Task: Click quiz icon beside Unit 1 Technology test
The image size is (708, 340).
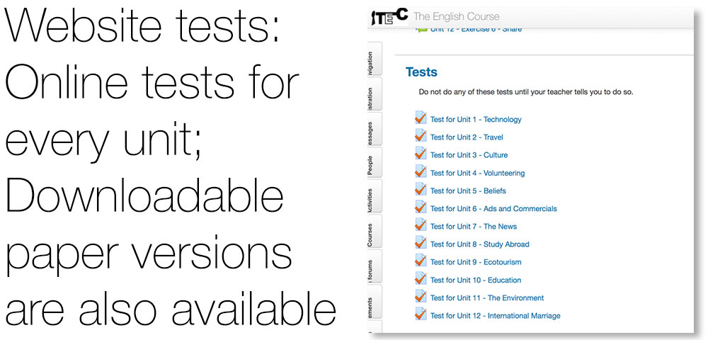Action: pyautogui.click(x=421, y=118)
